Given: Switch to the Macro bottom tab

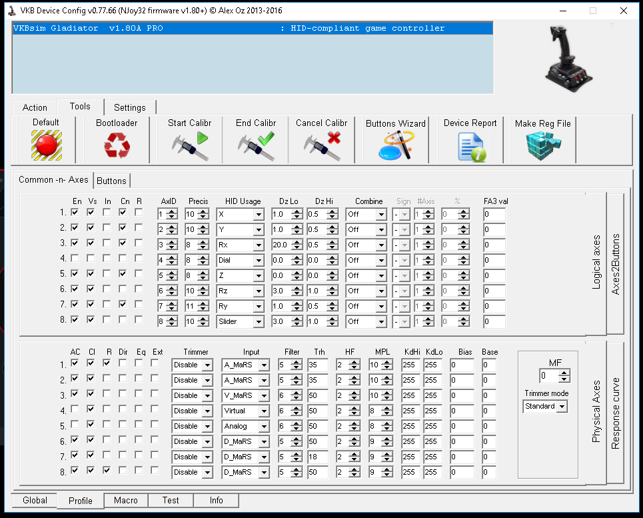Looking at the screenshot, I should tap(126, 501).
